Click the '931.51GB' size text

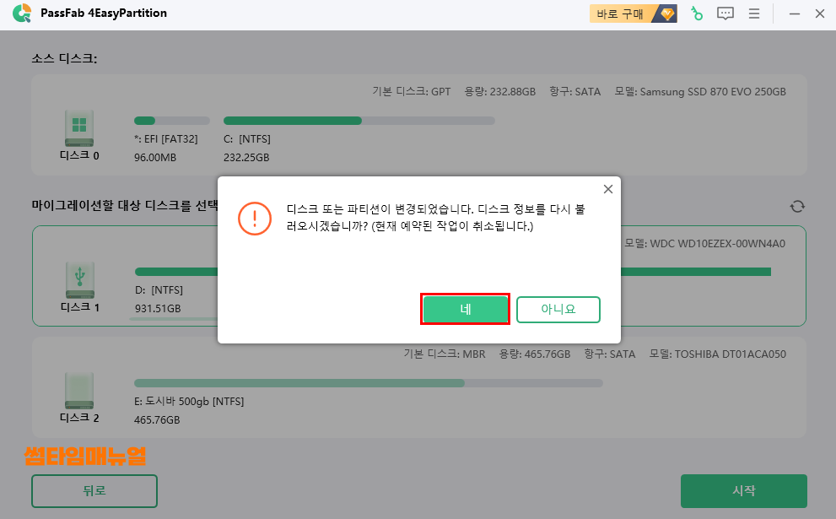(158, 309)
